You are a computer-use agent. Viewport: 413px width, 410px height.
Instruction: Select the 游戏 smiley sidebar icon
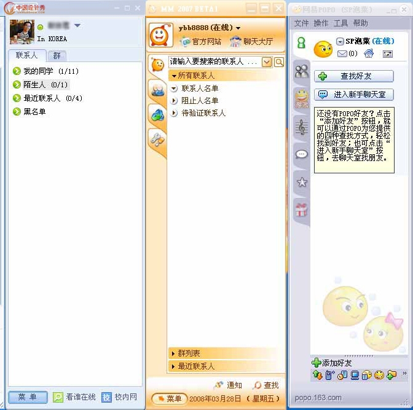click(x=302, y=98)
